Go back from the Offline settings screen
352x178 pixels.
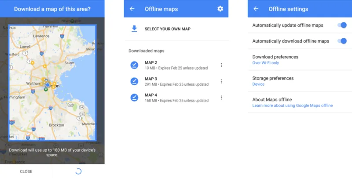coord(256,9)
